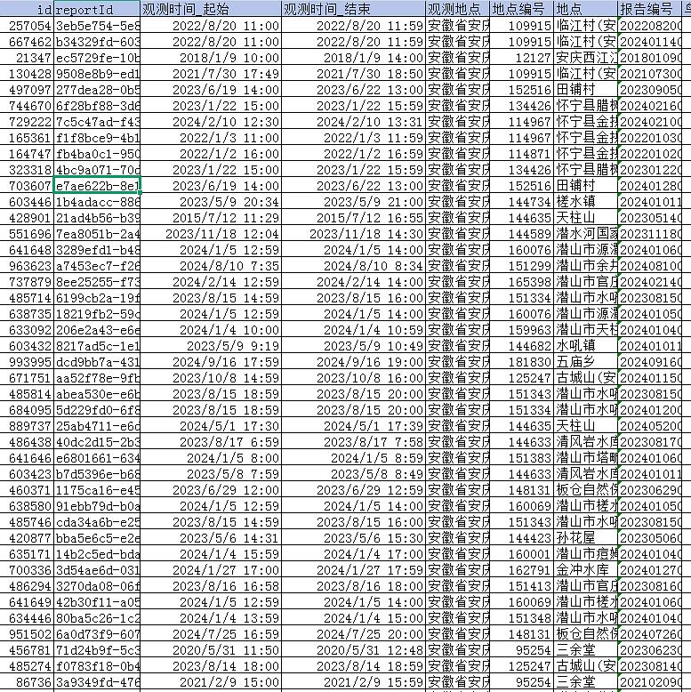Select location cell 槎水镇
This screenshot has width=691, height=692.
(x=585, y=202)
